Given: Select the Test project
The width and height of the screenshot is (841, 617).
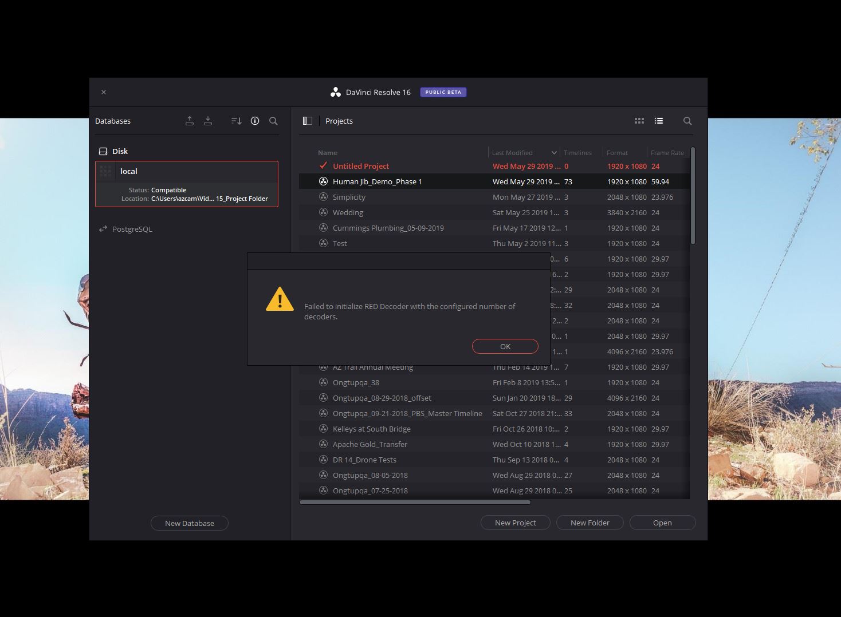Looking at the screenshot, I should tap(494, 243).
